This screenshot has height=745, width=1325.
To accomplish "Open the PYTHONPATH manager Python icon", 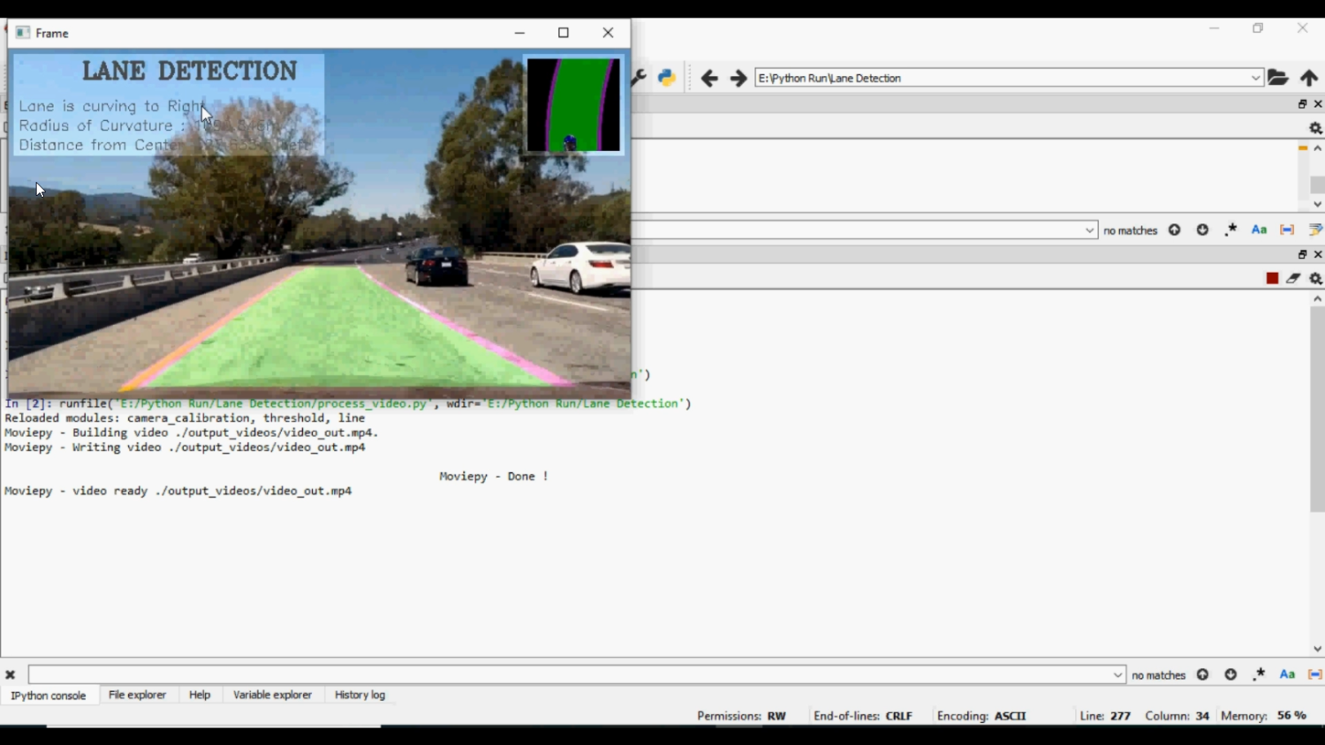I will click(x=667, y=78).
